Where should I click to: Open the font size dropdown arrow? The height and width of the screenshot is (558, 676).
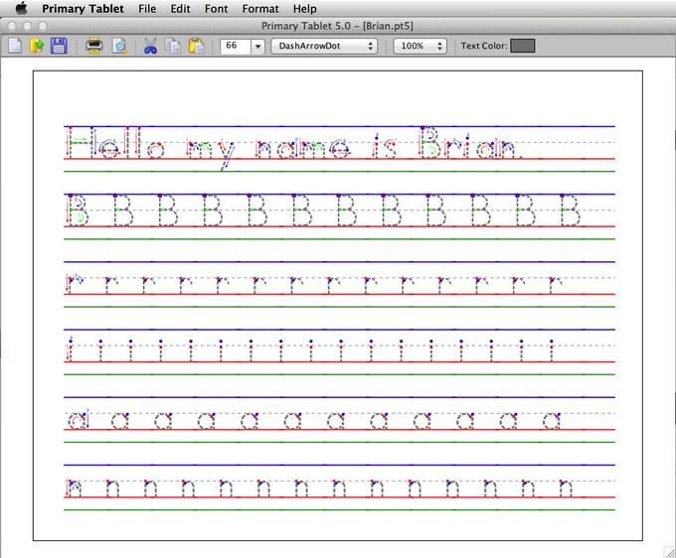coord(257,46)
